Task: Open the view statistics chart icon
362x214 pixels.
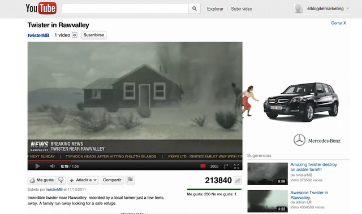Action: click(x=238, y=180)
